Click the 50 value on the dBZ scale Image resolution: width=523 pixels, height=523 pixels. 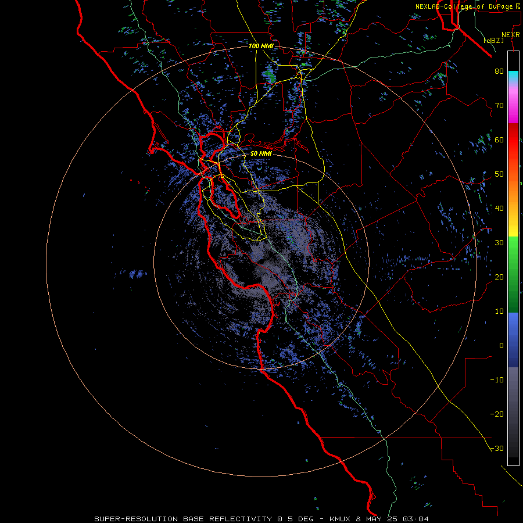click(x=499, y=174)
